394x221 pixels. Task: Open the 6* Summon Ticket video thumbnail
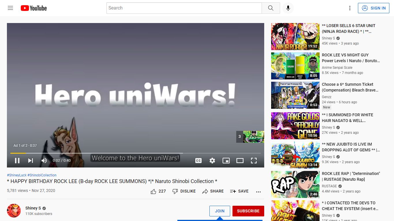(x=295, y=95)
